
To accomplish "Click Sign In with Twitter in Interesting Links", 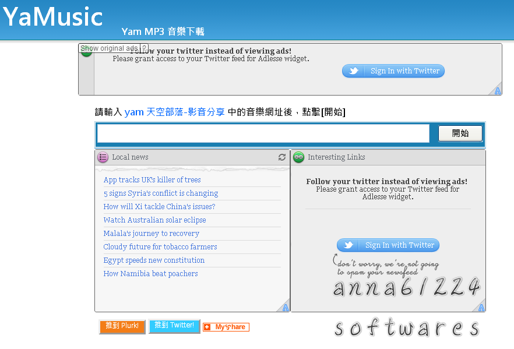I will [x=388, y=245].
